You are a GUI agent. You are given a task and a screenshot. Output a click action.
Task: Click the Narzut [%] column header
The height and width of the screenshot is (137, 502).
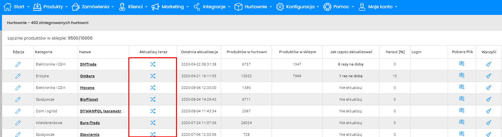pyautogui.click(x=395, y=52)
